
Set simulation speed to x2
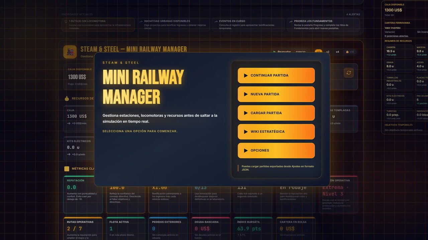(x=328, y=52)
